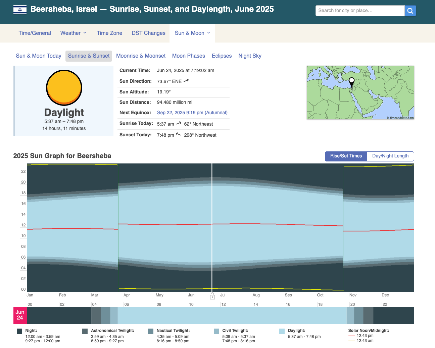This screenshot has width=435, height=348.
Task: Click the '19.19°' sun altitude value
Action: [164, 92]
